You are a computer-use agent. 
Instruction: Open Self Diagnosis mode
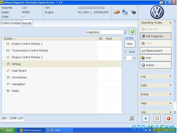coord(156,36)
